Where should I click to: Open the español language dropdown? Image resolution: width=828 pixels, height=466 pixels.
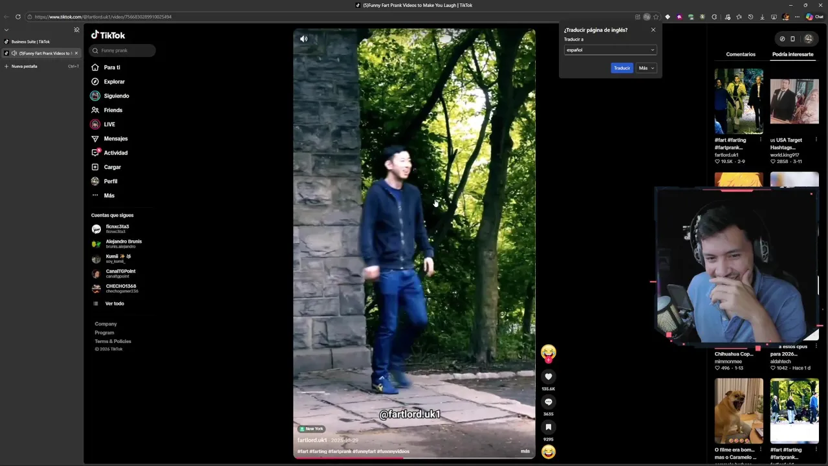pos(610,50)
